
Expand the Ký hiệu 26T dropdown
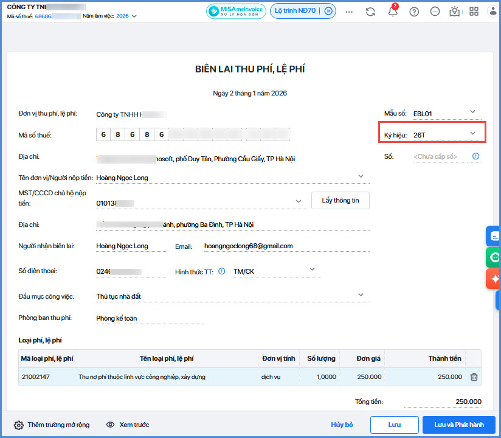click(472, 133)
